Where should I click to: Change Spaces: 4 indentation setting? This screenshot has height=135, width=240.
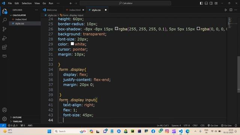pos(176,125)
